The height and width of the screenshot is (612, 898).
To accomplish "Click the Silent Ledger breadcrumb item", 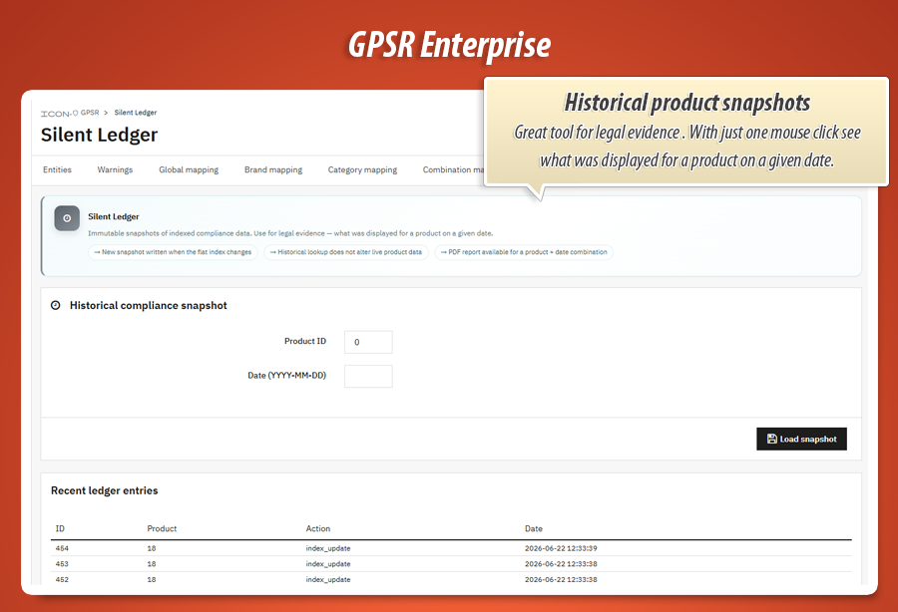I will (135, 113).
